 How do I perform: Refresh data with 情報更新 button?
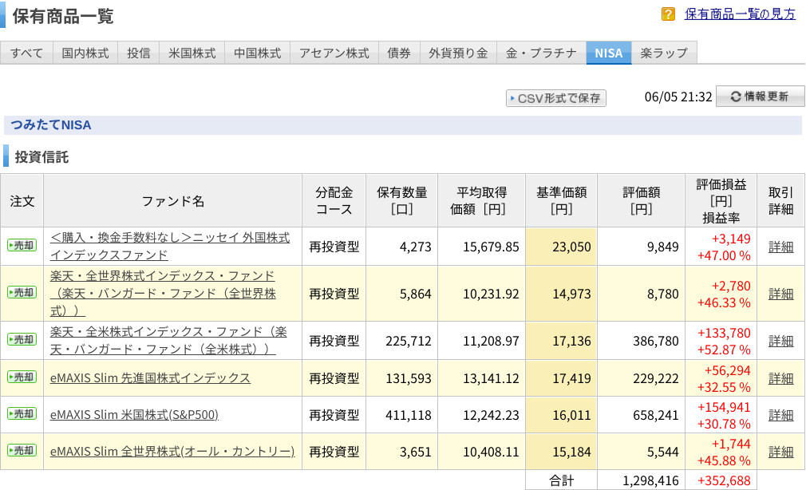tap(761, 96)
